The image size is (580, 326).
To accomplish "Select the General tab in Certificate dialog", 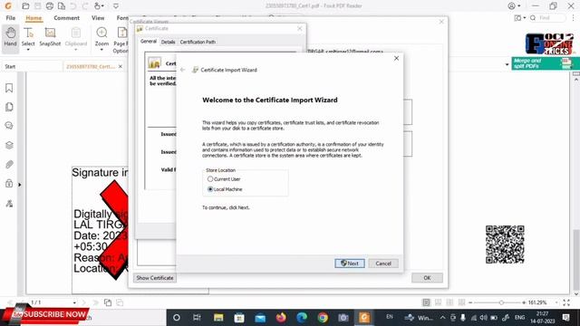I will pyautogui.click(x=149, y=42).
